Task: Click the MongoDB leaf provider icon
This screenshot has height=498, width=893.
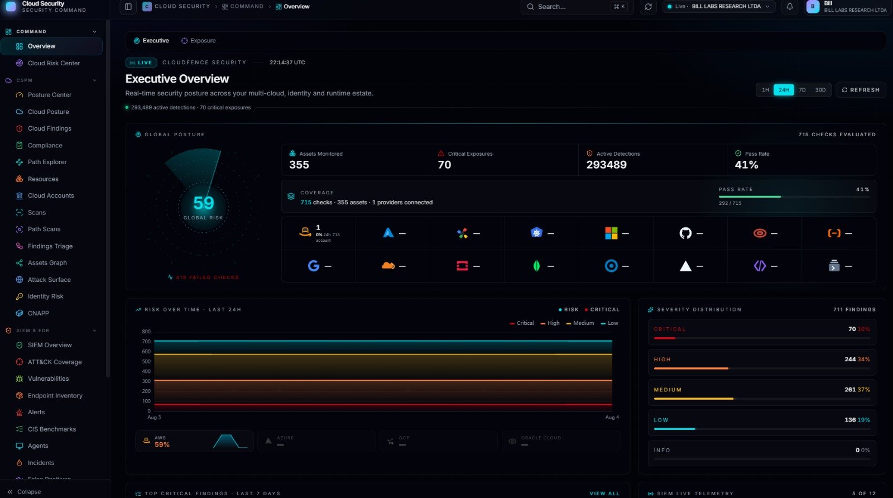Action: click(536, 266)
